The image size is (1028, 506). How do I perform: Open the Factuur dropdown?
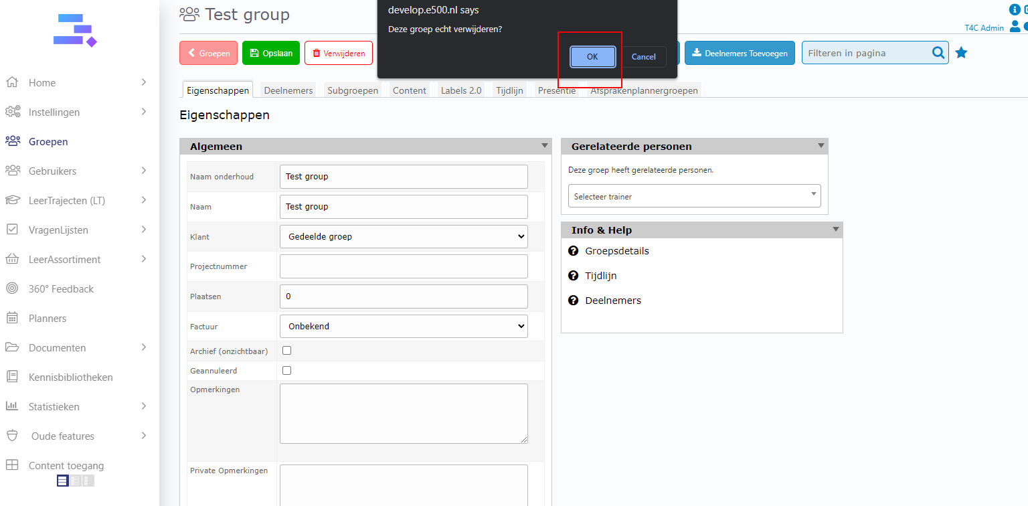coord(403,326)
